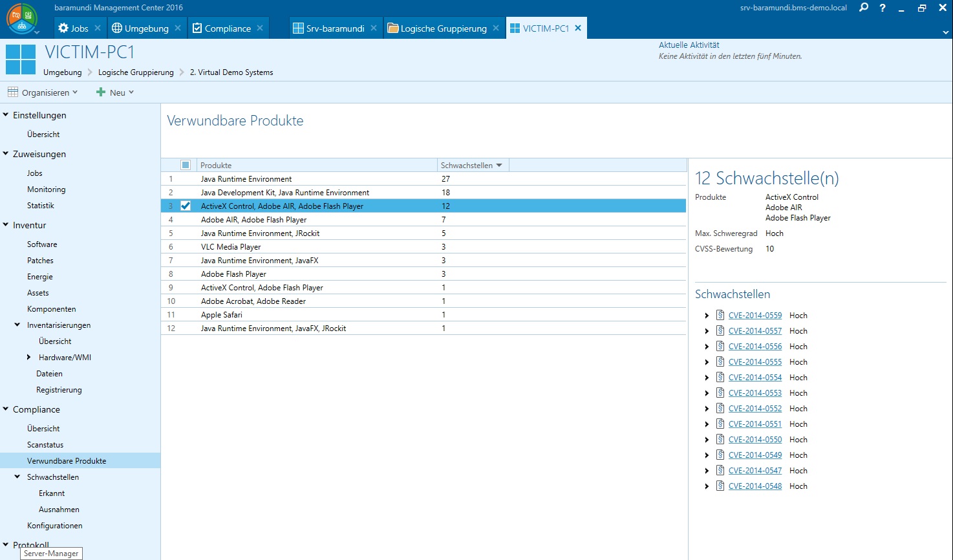Image resolution: width=953 pixels, height=560 pixels.
Task: Expand the Hardware/WMI tree node
Action: (x=28, y=357)
